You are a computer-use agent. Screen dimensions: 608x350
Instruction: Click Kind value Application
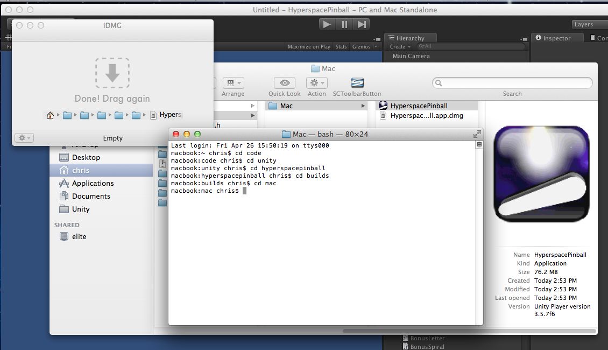pos(550,263)
